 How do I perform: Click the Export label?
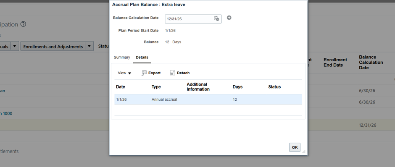tap(154, 73)
